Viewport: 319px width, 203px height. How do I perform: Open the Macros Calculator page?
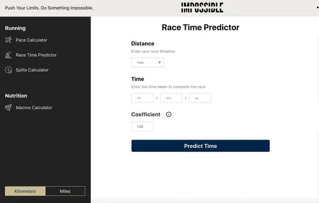[34, 107]
